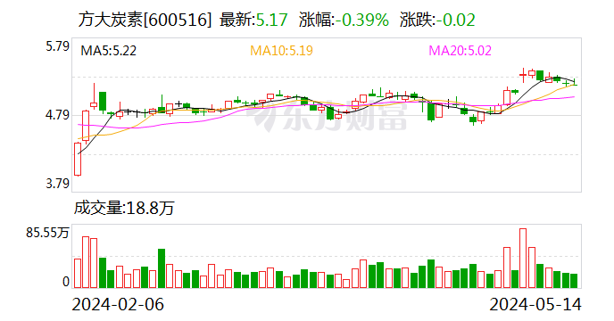This screenshot has height=321, width=614.
Task: Click the tallest volume bar in May
Action: [x=523, y=259]
